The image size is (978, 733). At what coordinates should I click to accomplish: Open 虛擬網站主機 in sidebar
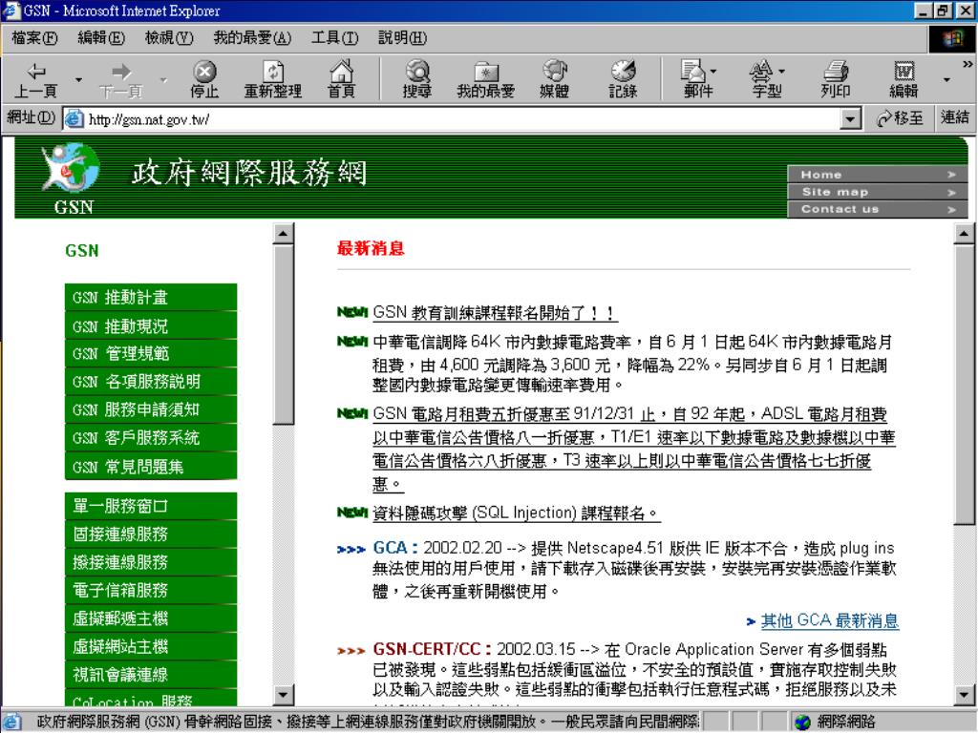pos(151,646)
